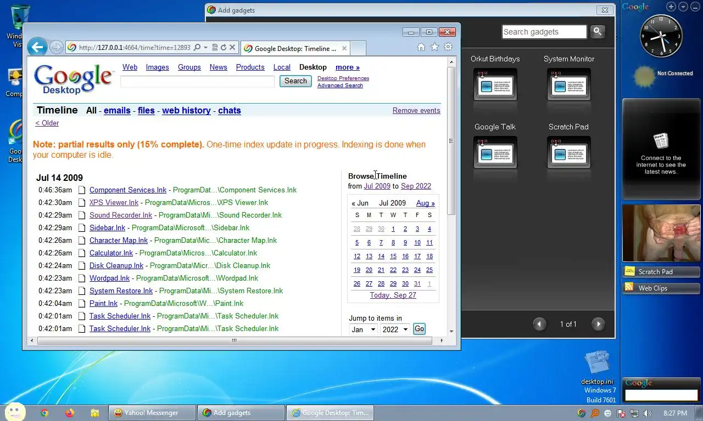
Task: Open the desktop.ini file on desktop
Action: [x=597, y=368]
